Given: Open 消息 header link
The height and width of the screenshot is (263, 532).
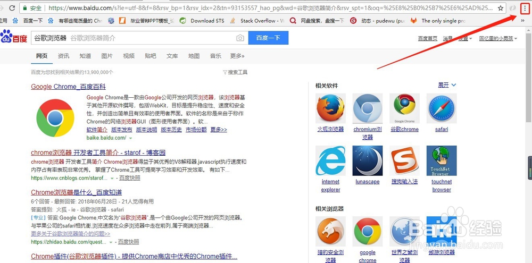Looking at the screenshot, I should (x=447, y=39).
